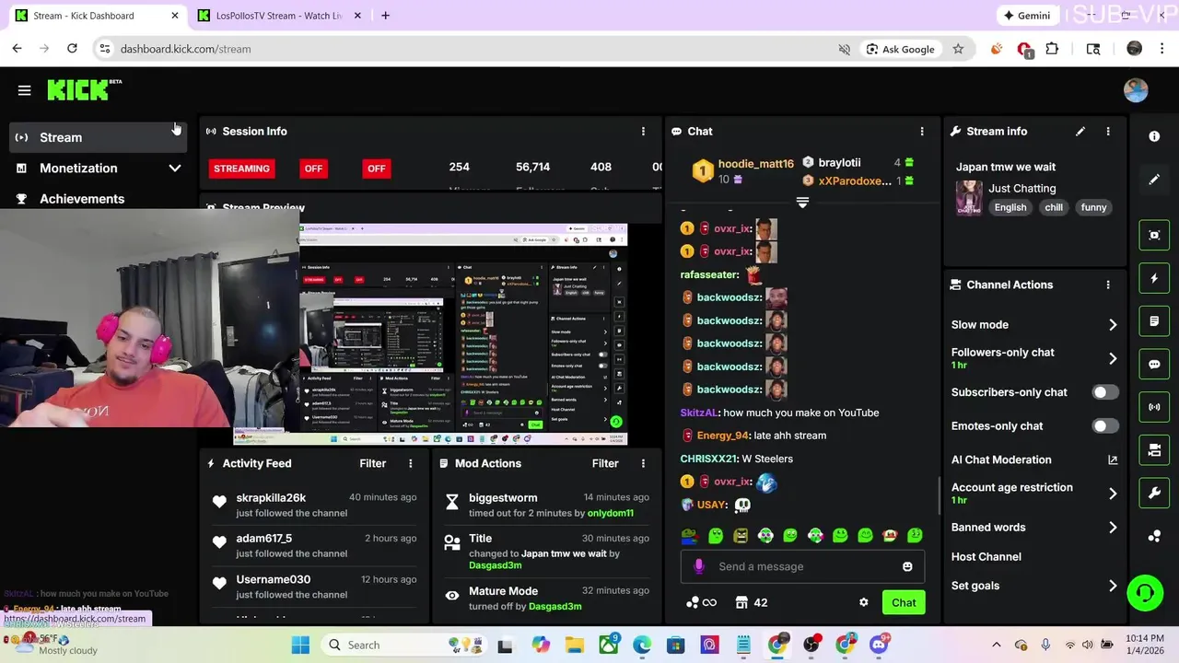Click the chat bubble icon in right sidebar
The height and width of the screenshot is (663, 1179).
[1154, 364]
